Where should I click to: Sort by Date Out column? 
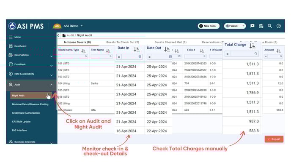point(167,49)
